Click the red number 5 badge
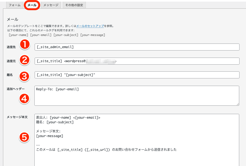 click(25, 138)
